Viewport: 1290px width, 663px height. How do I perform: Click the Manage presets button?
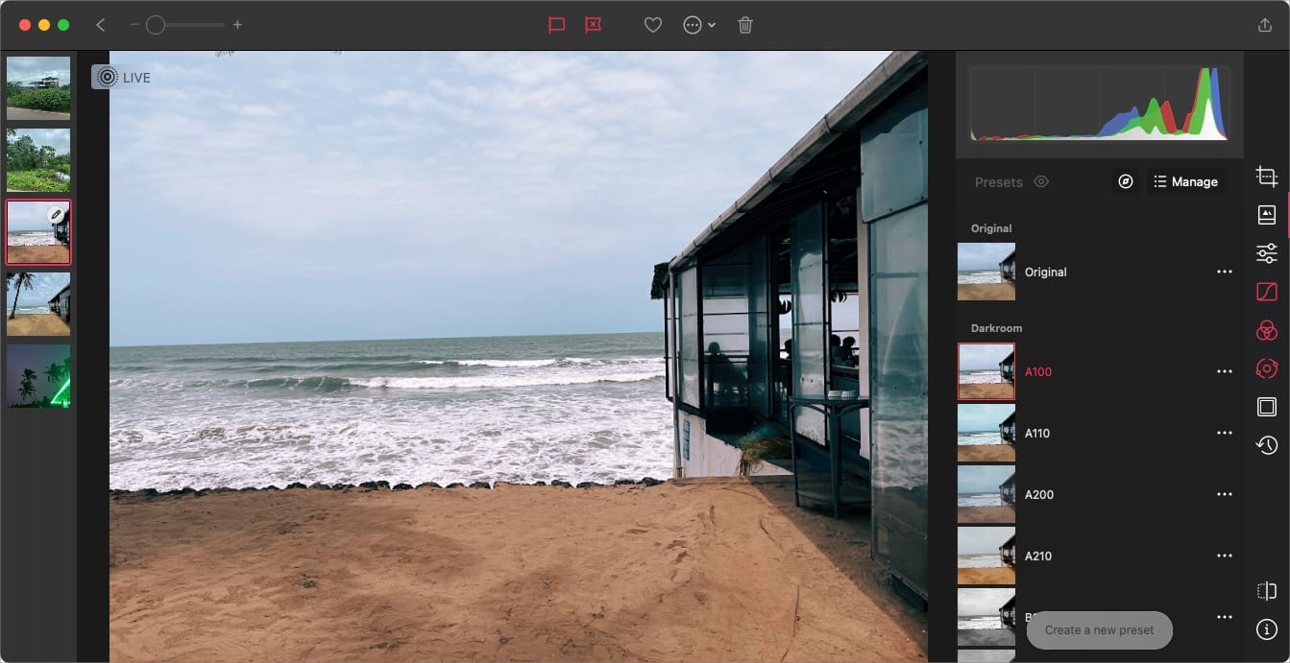coord(1185,181)
